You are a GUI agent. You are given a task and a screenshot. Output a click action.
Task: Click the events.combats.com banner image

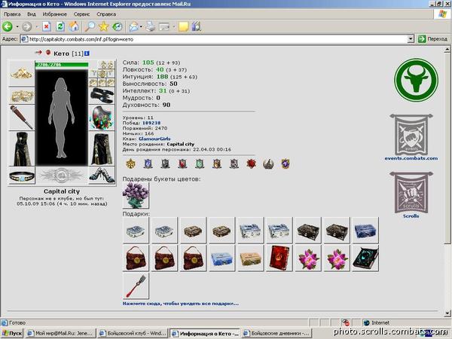click(411, 134)
